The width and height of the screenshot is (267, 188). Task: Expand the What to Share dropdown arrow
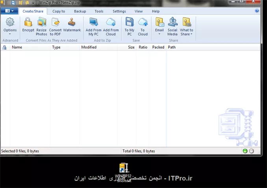pyautogui.click(x=191, y=34)
